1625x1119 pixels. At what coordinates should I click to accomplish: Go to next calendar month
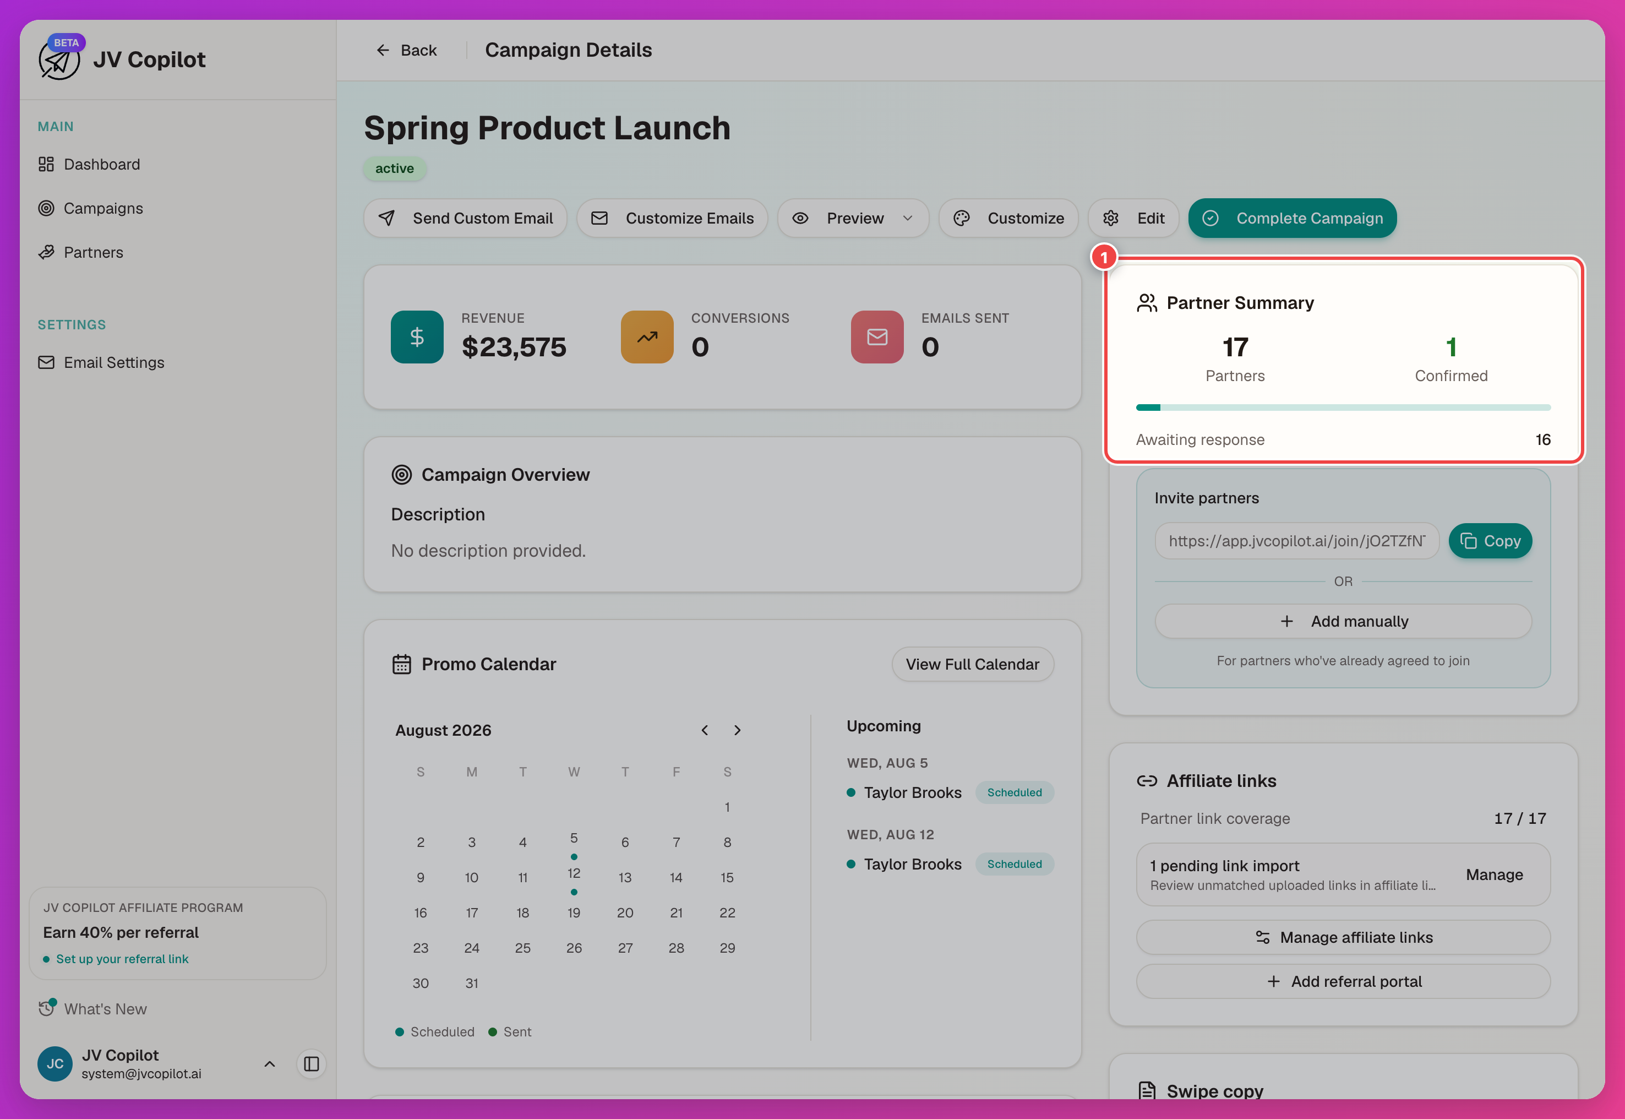click(737, 730)
